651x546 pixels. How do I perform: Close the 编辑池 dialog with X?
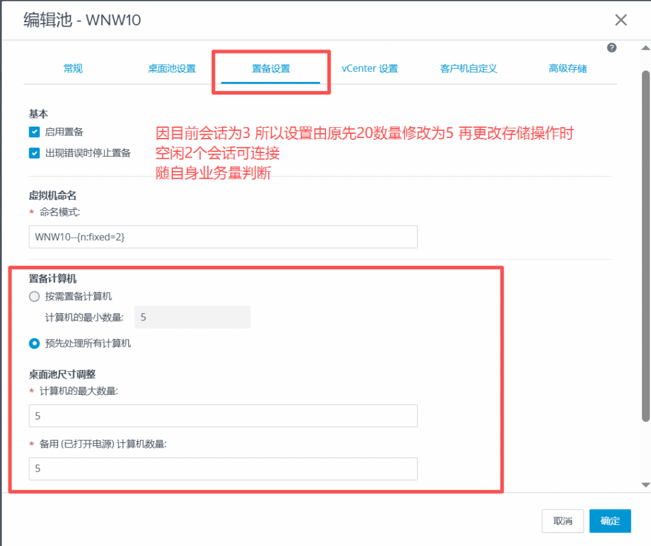coord(620,20)
